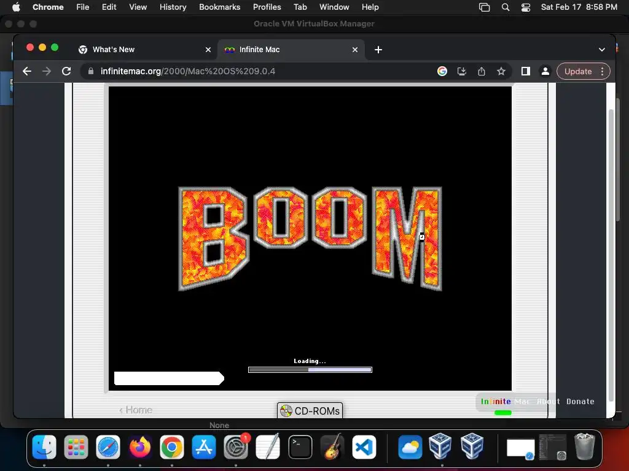Open the History menu
629x471 pixels.
coord(173,7)
